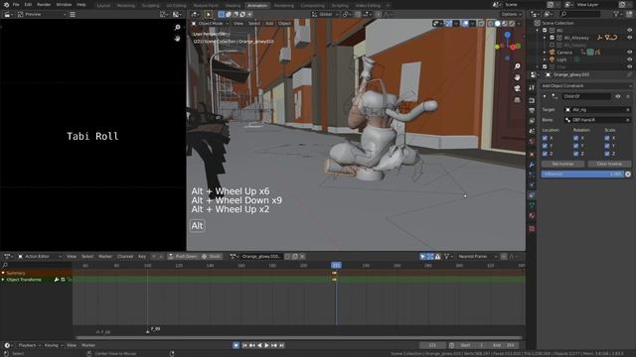Open the Channel menu in Action Editor
The height and width of the screenshot is (357, 636).
click(125, 256)
